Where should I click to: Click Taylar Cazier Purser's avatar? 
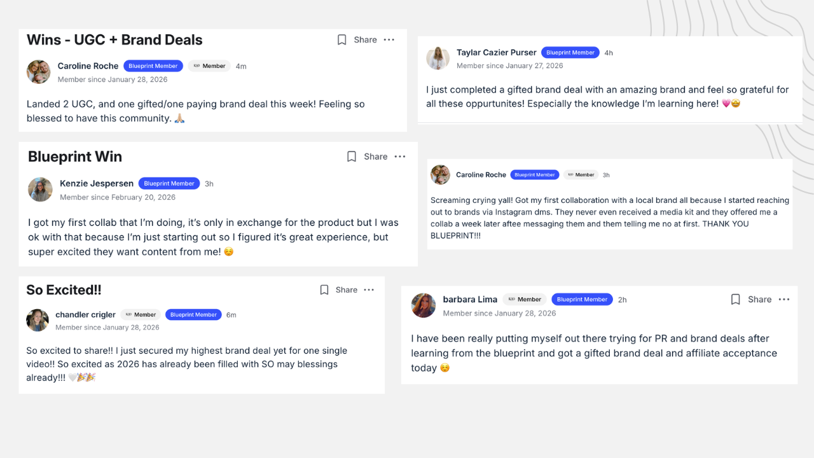coord(438,58)
